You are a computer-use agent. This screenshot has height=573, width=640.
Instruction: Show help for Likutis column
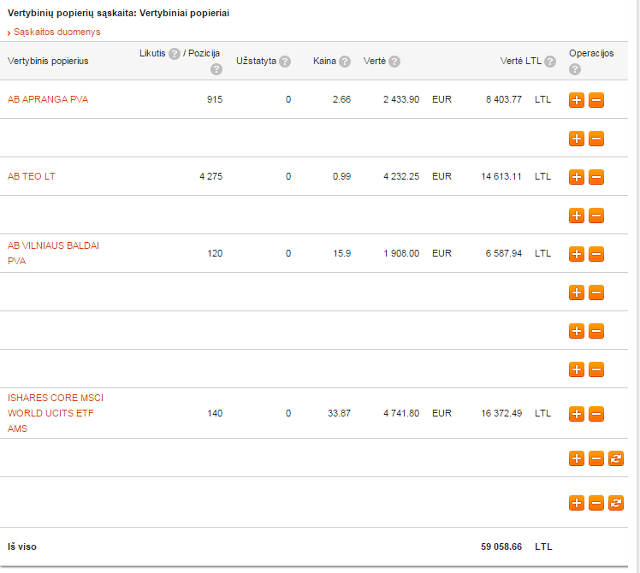point(175,54)
